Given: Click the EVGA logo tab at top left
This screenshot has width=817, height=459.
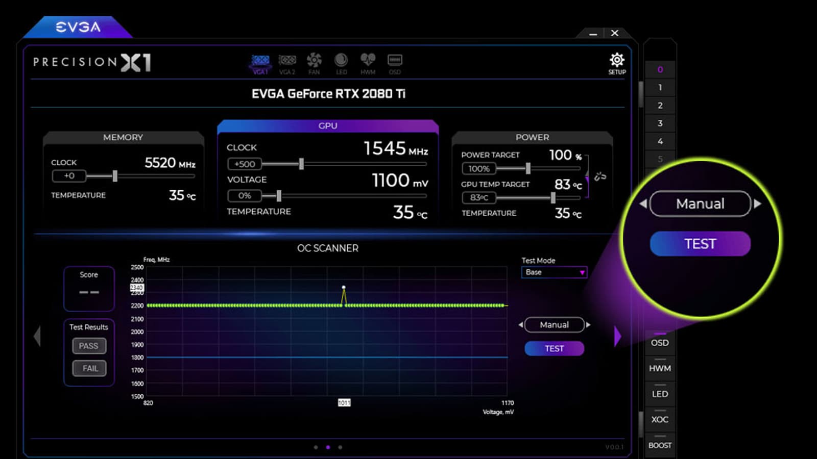Looking at the screenshot, I should pyautogui.click(x=78, y=27).
